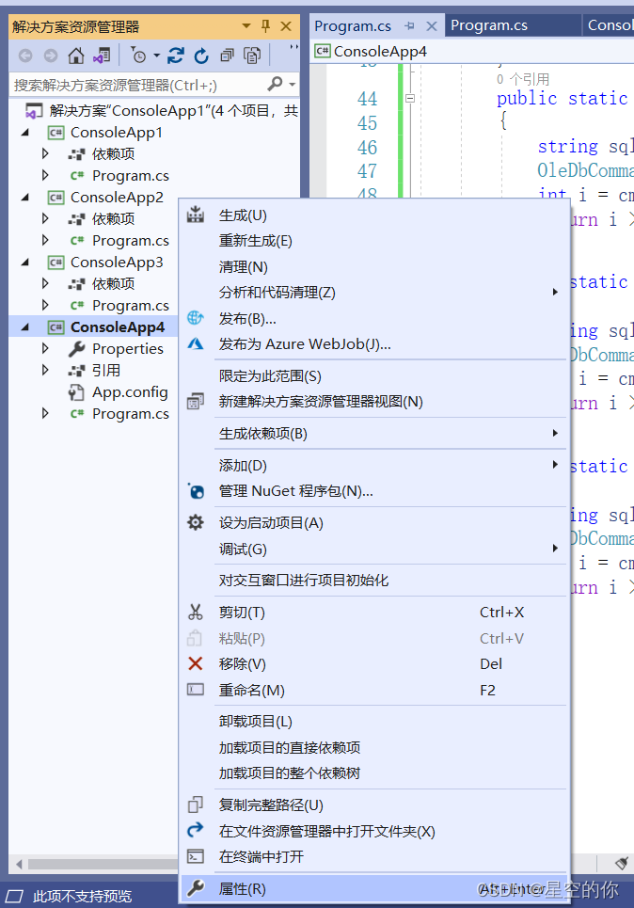Close the active Program.cs tab
The width and height of the screenshot is (634, 908).
(432, 26)
